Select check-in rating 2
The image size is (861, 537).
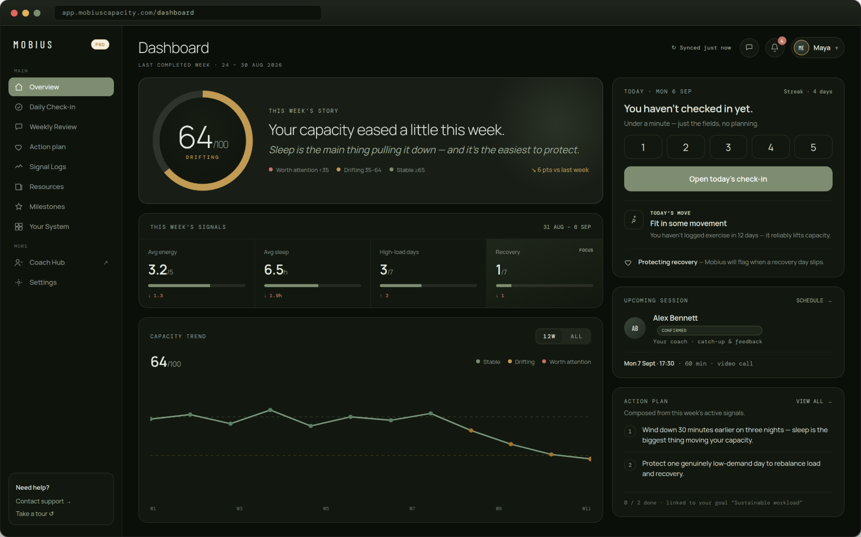pos(686,147)
